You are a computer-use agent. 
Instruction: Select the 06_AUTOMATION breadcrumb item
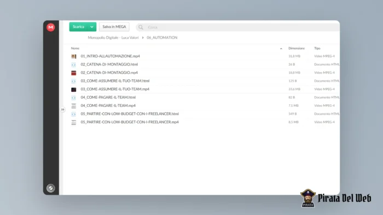click(x=162, y=38)
